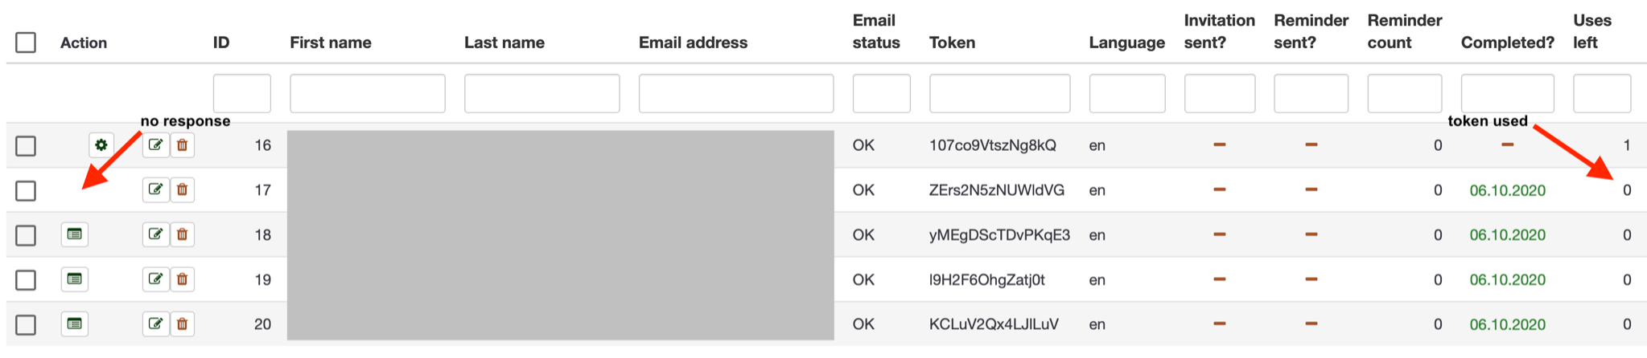1647x358 pixels.
Task: Check the checkbox for row ID 18
Action: click(x=26, y=235)
